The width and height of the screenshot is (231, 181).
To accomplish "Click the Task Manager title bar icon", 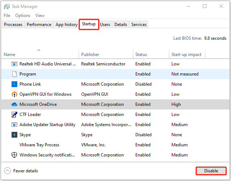I will tap(6, 7).
